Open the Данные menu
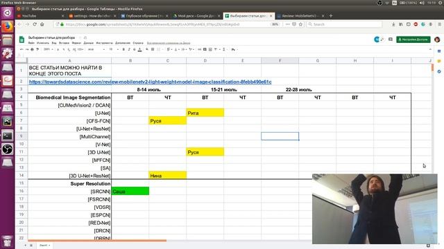The image size is (444, 249). [x=88, y=43]
